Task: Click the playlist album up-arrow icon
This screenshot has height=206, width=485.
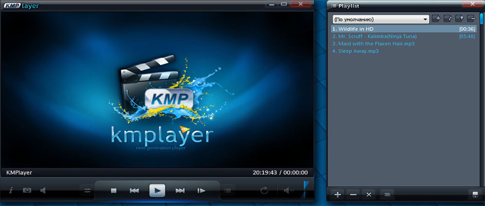Action: (x=460, y=19)
